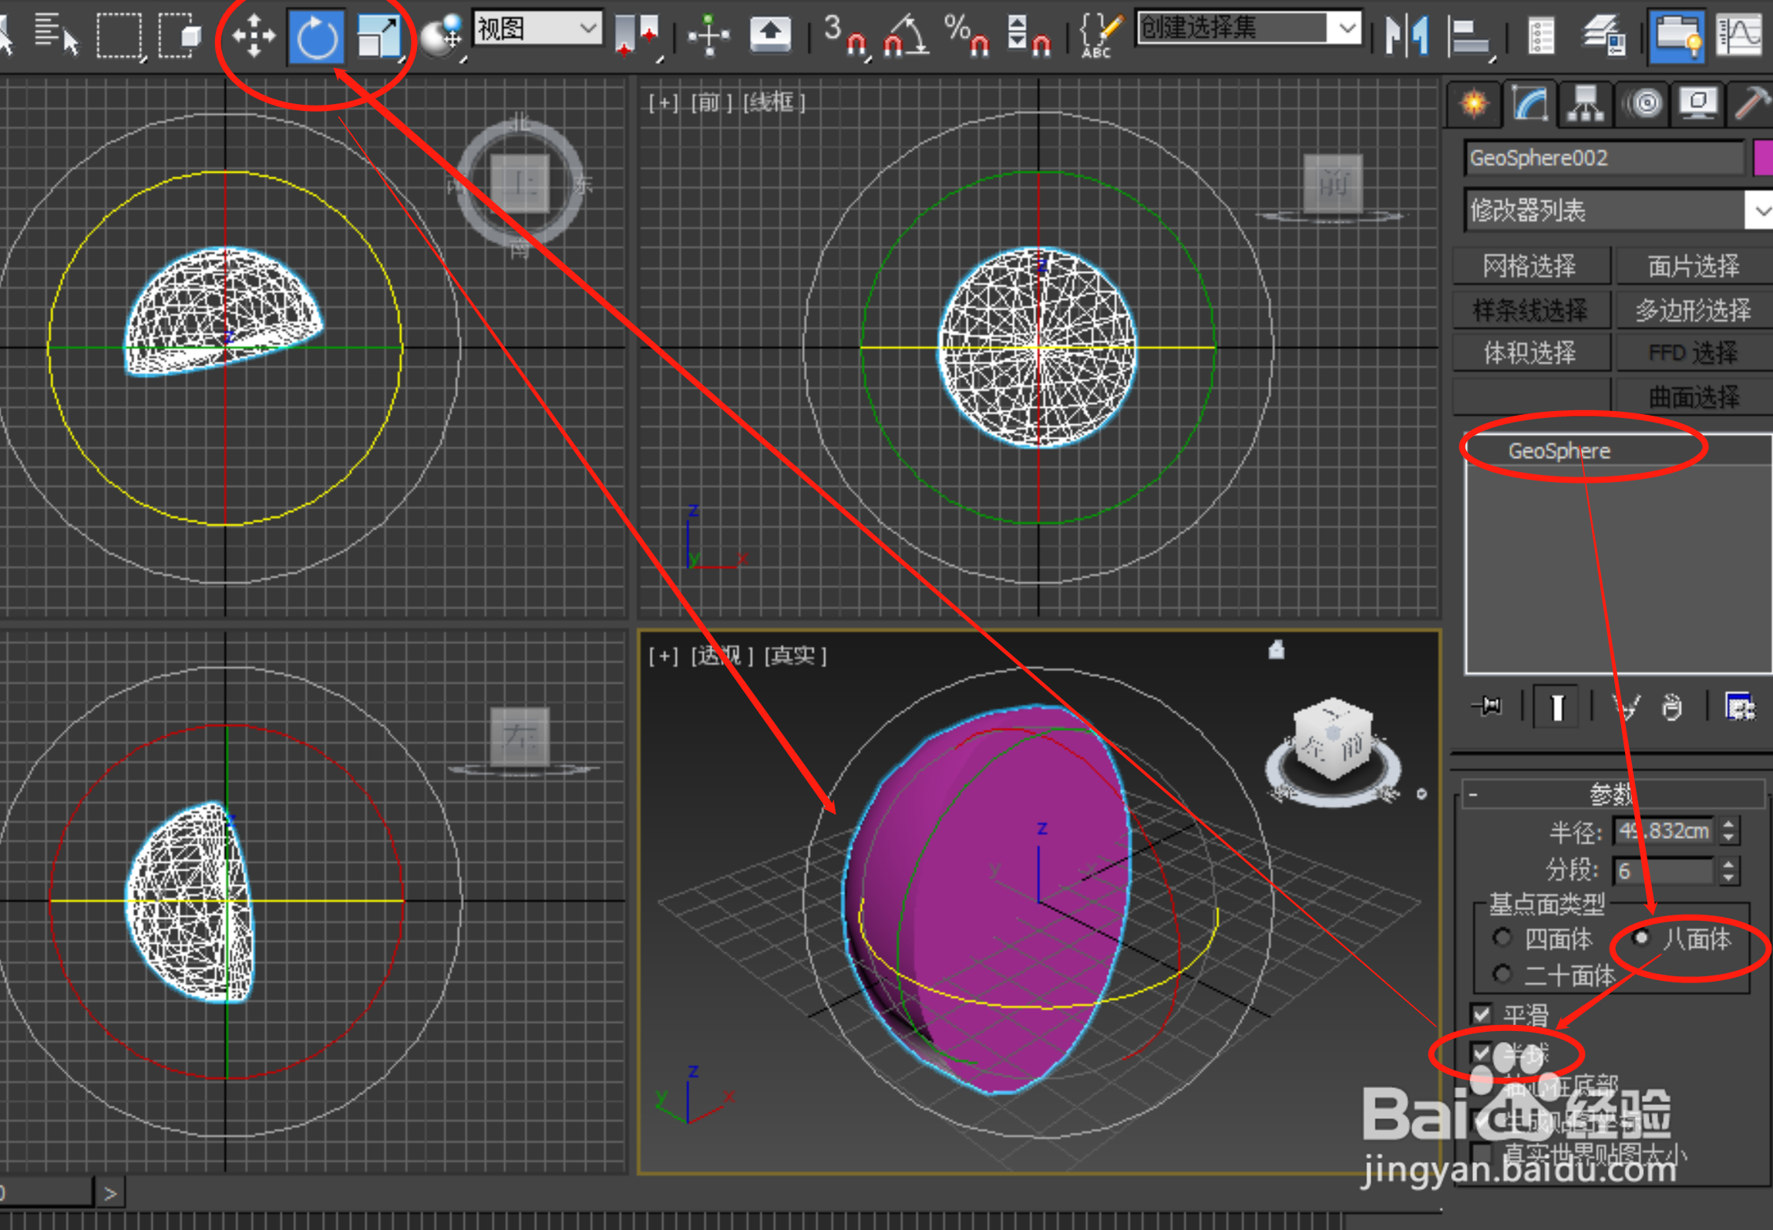Select the Move tool in the toolbar

click(x=254, y=35)
